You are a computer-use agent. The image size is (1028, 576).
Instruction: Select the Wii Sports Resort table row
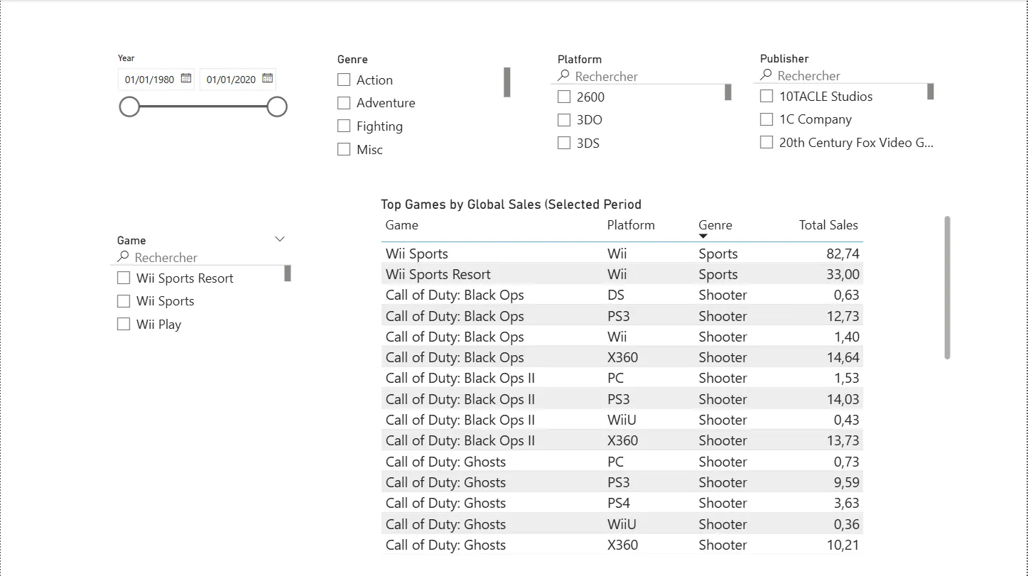[622, 274]
